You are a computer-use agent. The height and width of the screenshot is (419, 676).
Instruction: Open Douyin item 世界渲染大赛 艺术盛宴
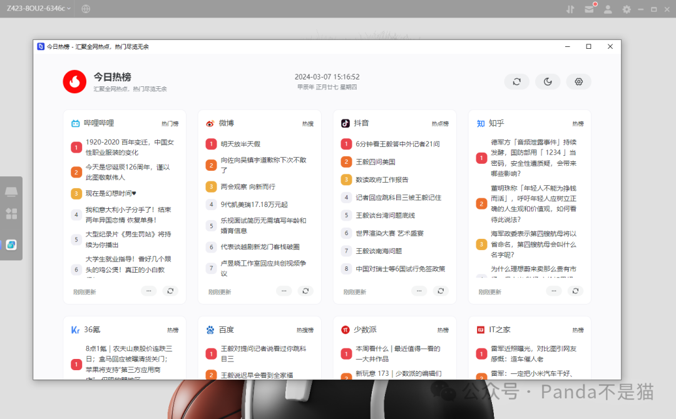click(x=390, y=233)
